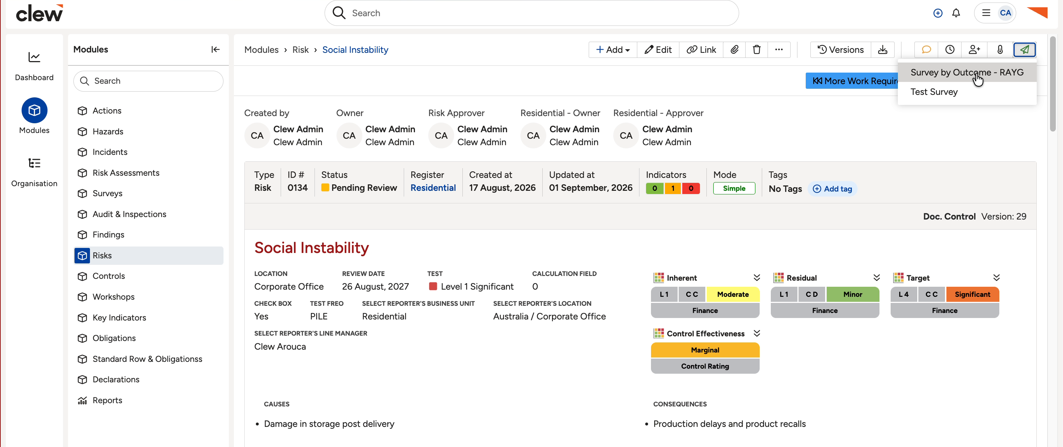Click the add user icon
This screenshot has width=1063, height=447.
tap(974, 50)
